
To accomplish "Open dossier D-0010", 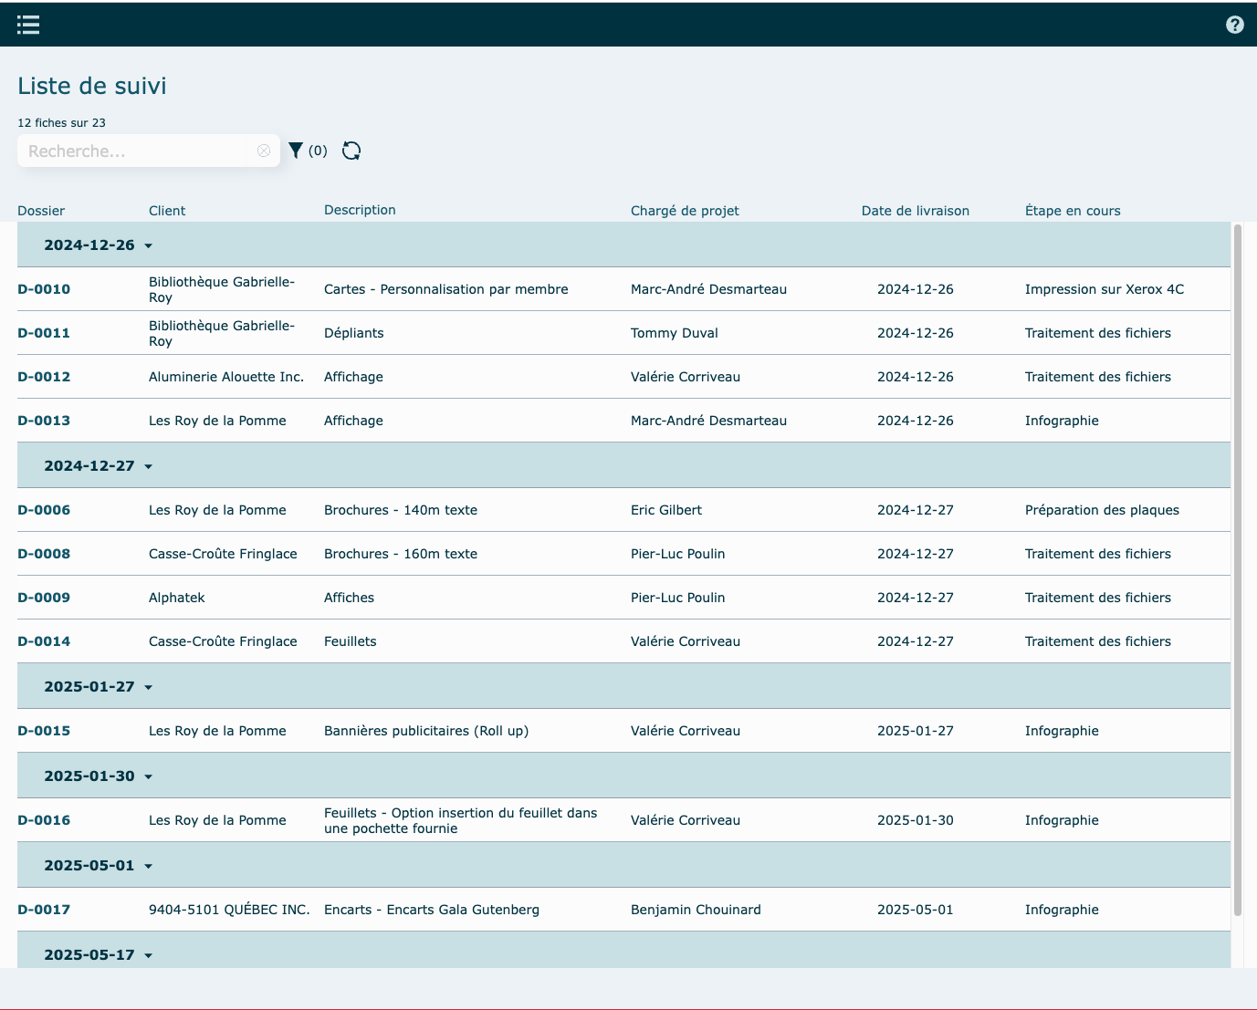I will coord(44,289).
